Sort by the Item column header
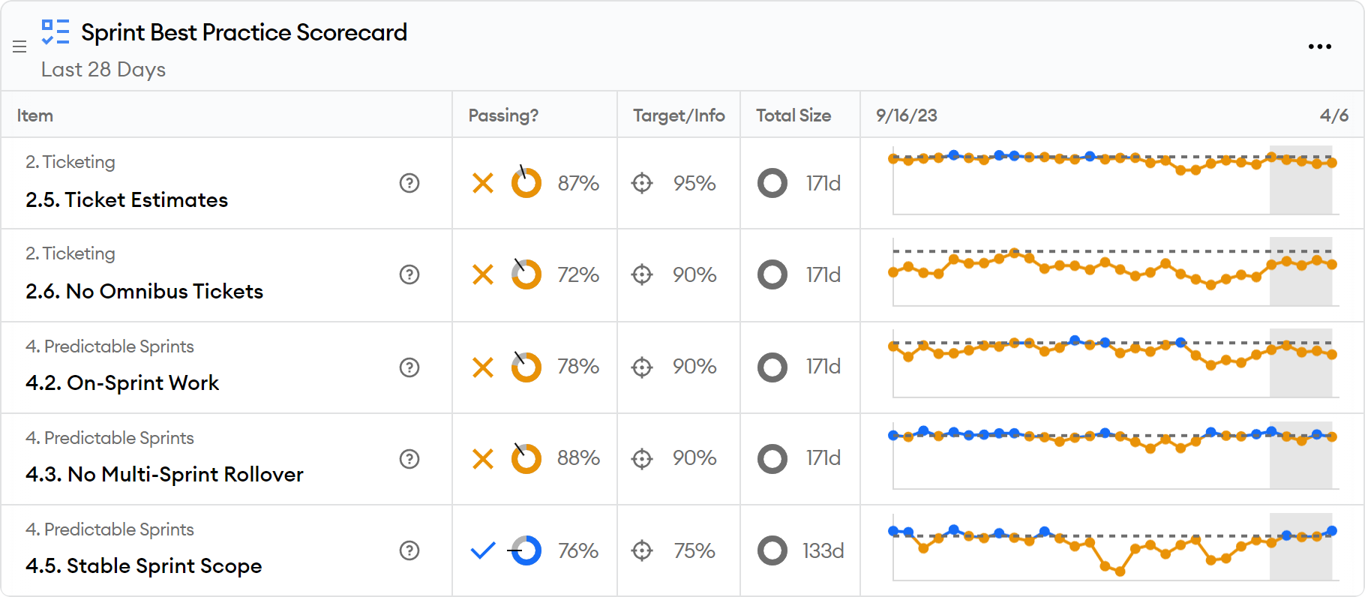Viewport: 1365px width, 597px height. [x=35, y=115]
